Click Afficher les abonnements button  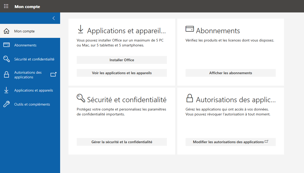(x=231, y=73)
